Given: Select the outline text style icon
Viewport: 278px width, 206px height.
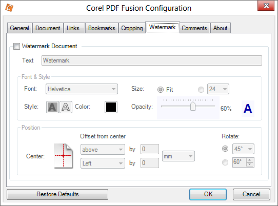Looking at the screenshot, I should [x=66, y=107].
